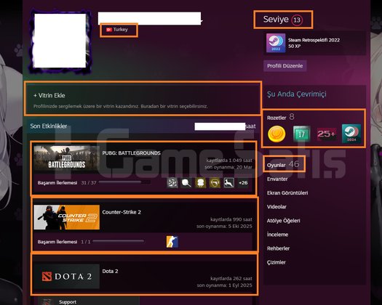Click the PUBG: BATTLEGROUNDS title link
Screen dimensions: 382x305
click(x=131, y=153)
